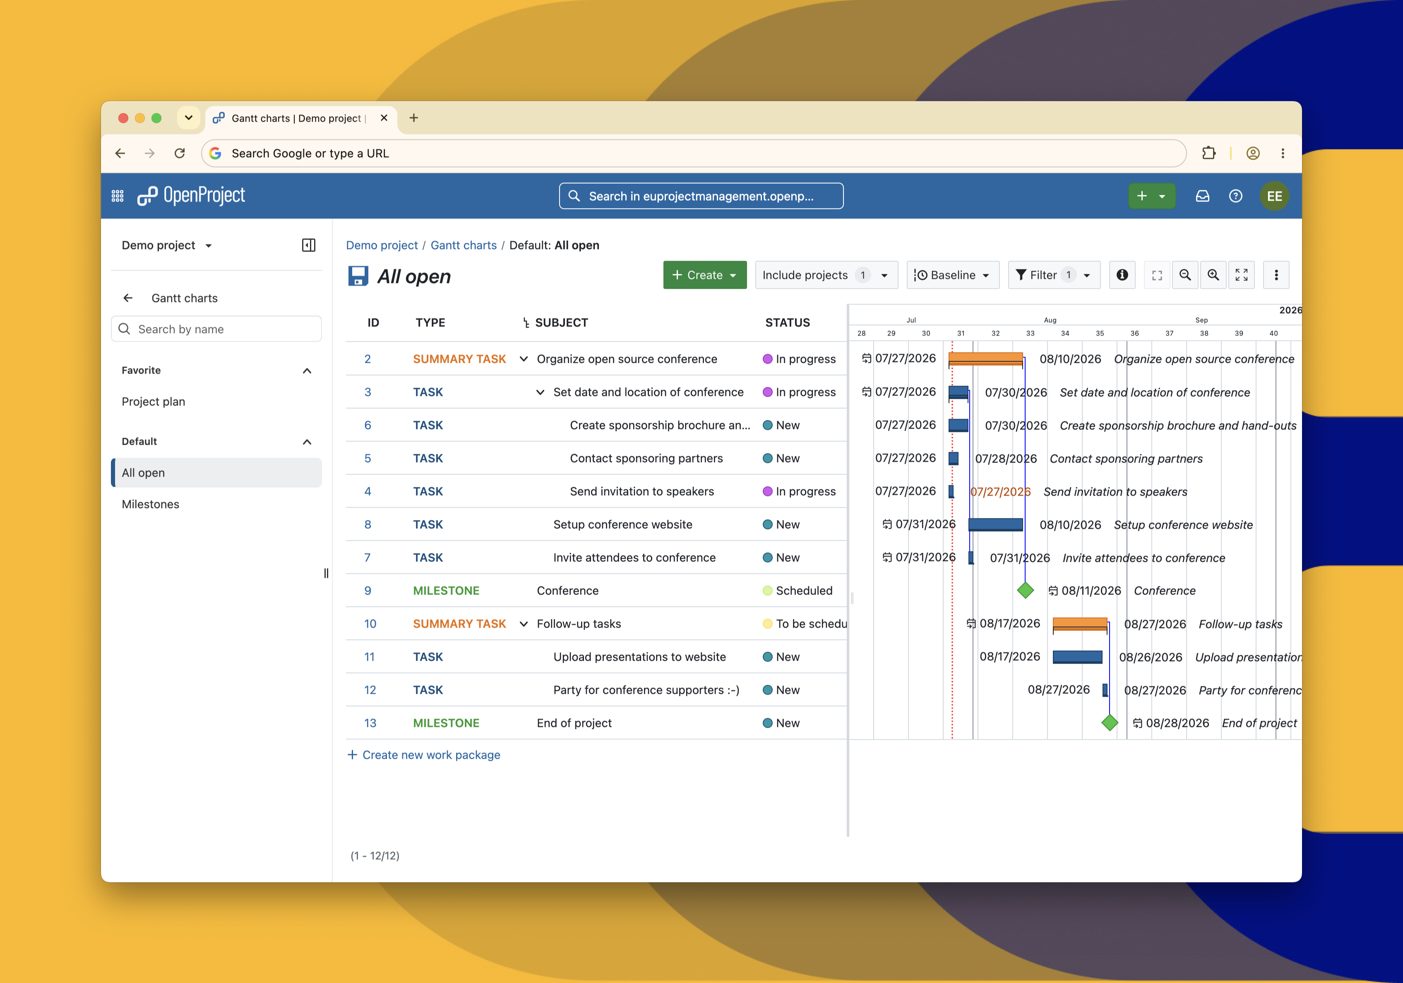The image size is (1403, 983).
Task: Collapse the Follow-up tasks row
Action: click(524, 624)
